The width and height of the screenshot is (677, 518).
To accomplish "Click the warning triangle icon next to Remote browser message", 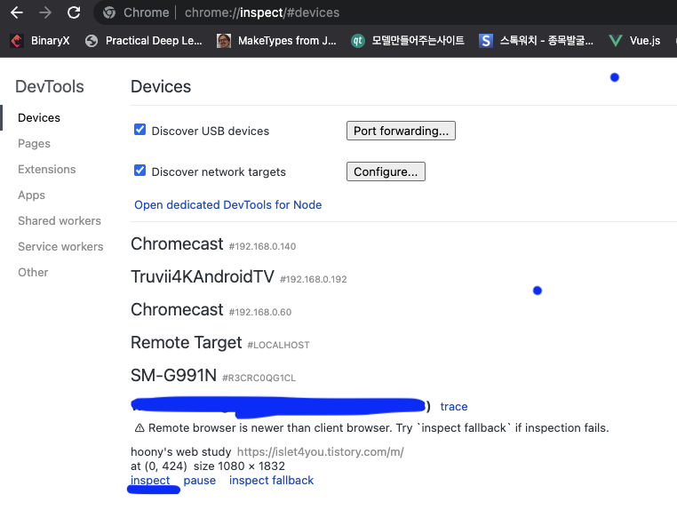I will 139,427.
